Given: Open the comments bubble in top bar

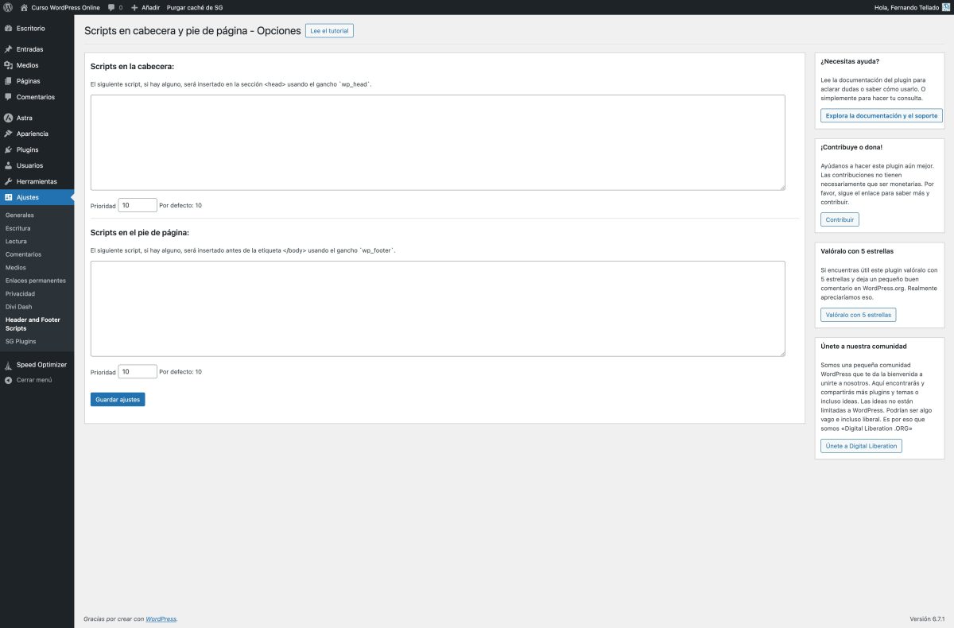Looking at the screenshot, I should point(111,7).
